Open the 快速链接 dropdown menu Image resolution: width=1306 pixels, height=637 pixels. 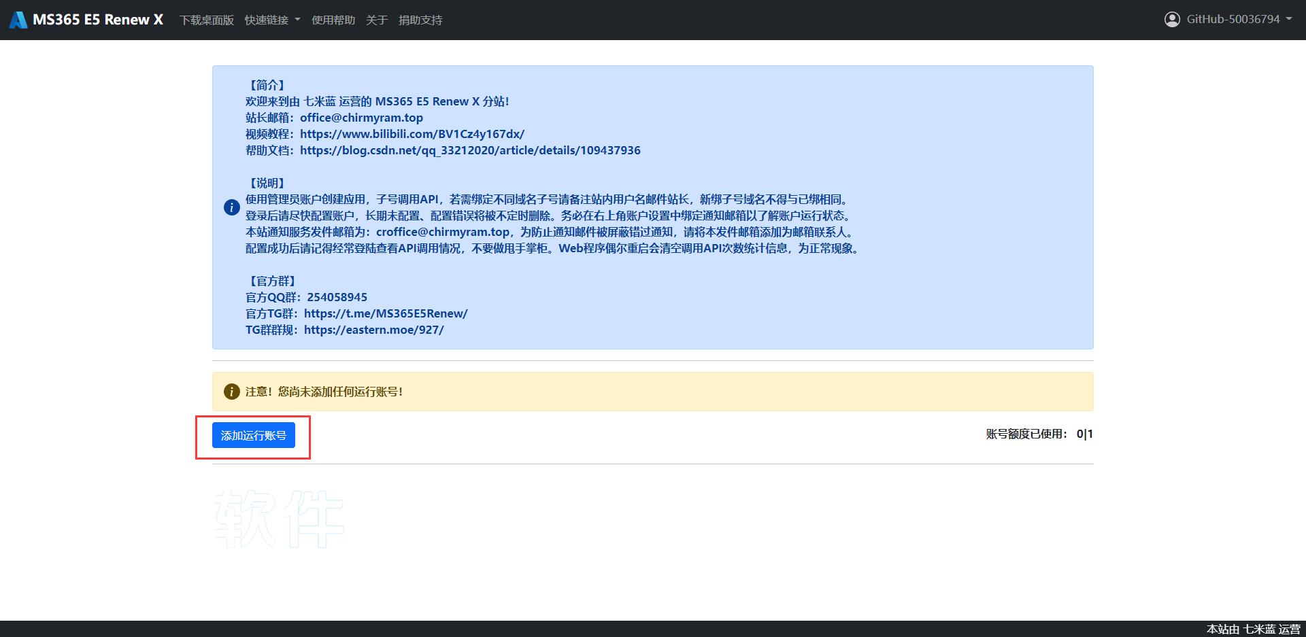click(x=272, y=20)
